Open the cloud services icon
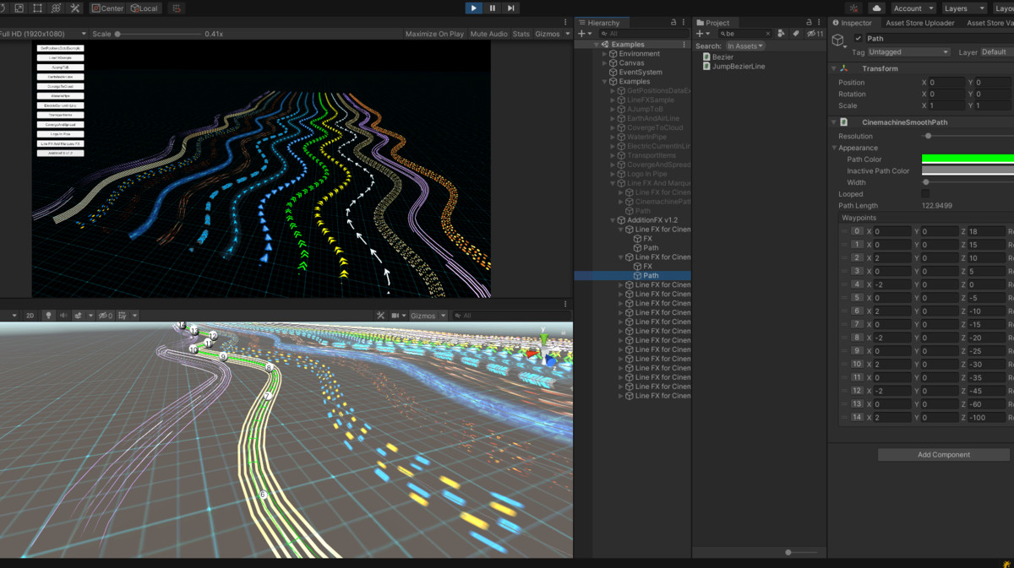Viewport: 1014px width, 568px height. (876, 8)
